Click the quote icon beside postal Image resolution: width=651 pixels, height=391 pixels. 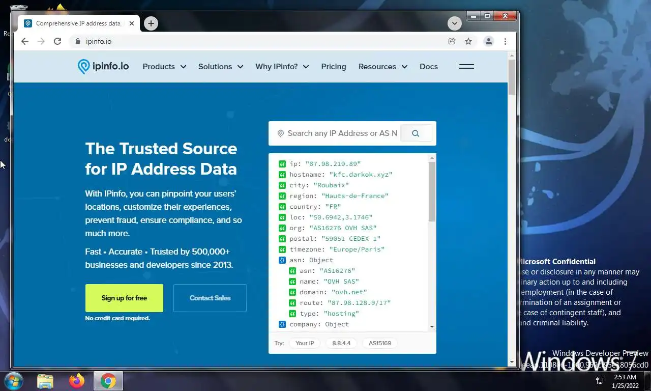click(282, 239)
